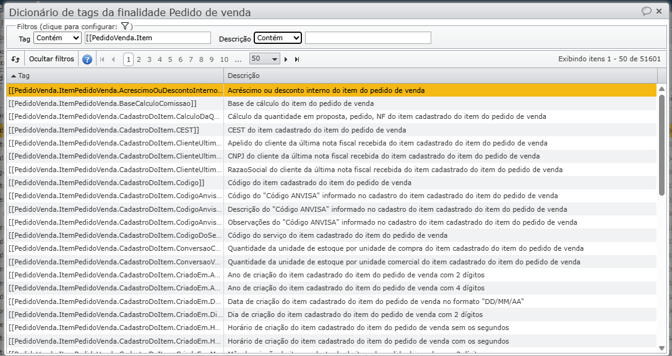The width and height of the screenshot is (672, 356).
Task: Select the highlighted AcrescimoOuDescontoInterno tag row
Action: pyautogui.click(x=331, y=90)
